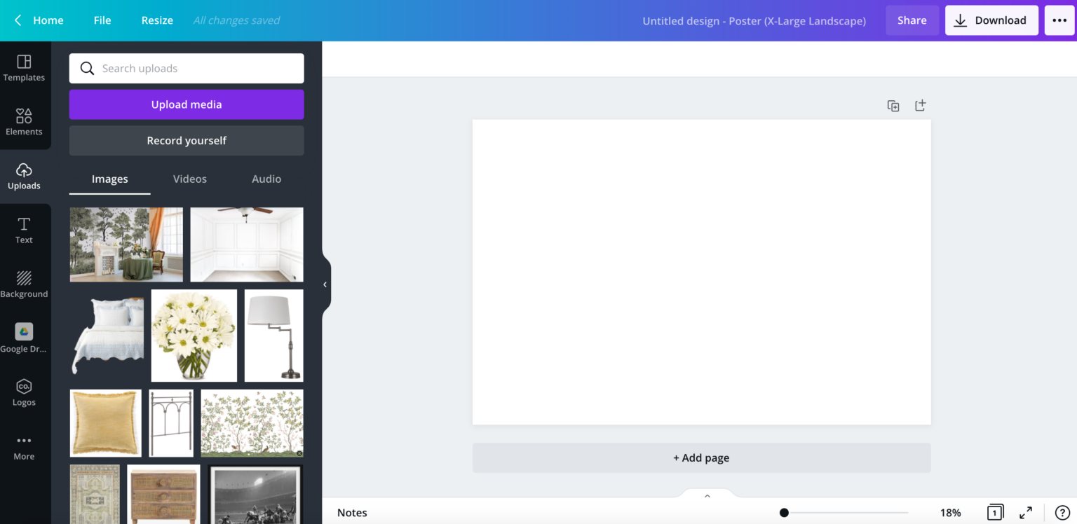Select the wooden dresser image
Viewport: 1077px width, 524px height.
click(163, 494)
